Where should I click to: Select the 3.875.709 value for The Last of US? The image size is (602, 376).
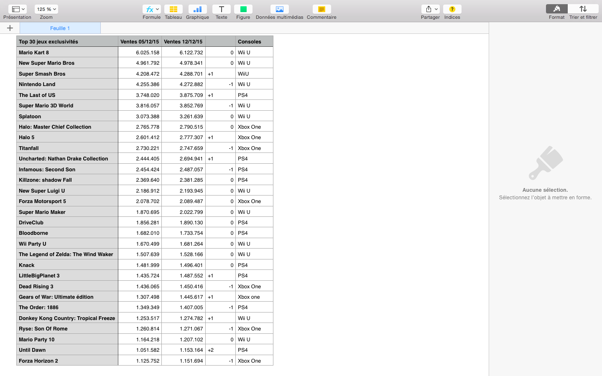[184, 95]
